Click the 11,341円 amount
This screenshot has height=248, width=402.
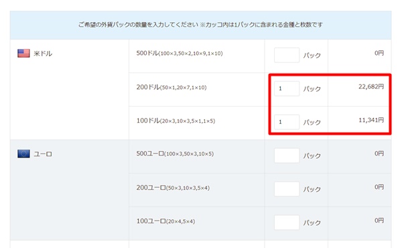(371, 120)
